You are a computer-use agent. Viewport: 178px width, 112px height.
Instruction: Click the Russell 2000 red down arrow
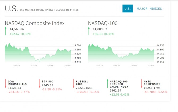(74, 83)
